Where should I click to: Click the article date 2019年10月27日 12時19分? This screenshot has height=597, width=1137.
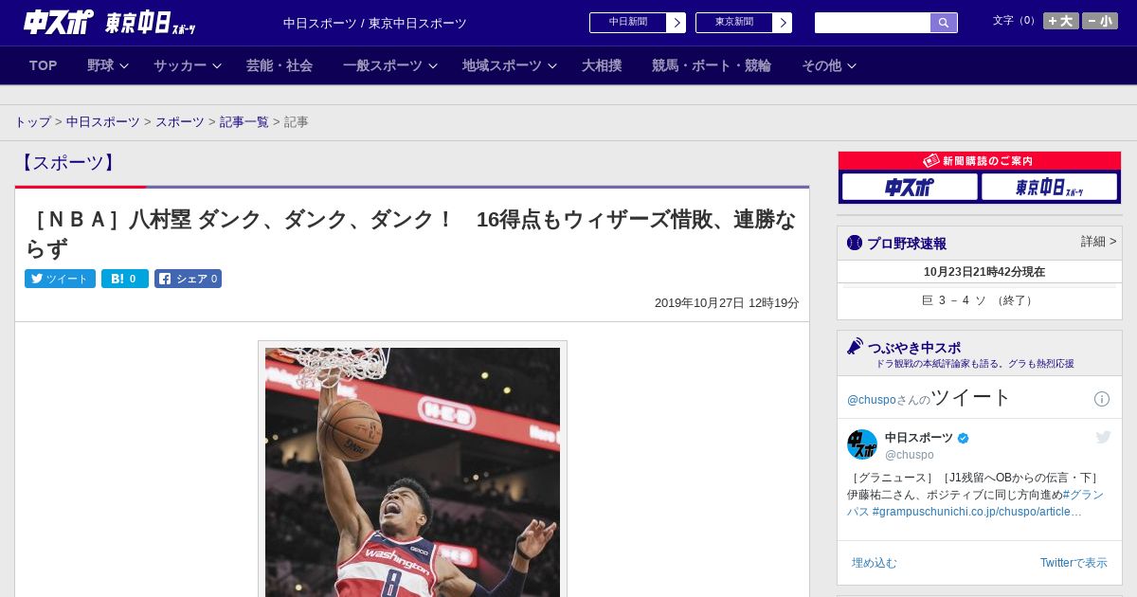[727, 303]
